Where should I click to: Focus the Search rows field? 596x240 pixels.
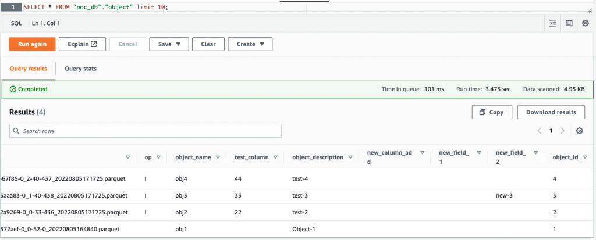[x=145, y=131]
